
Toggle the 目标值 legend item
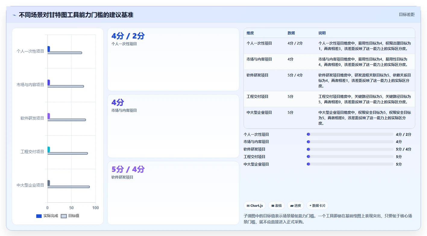point(70,216)
